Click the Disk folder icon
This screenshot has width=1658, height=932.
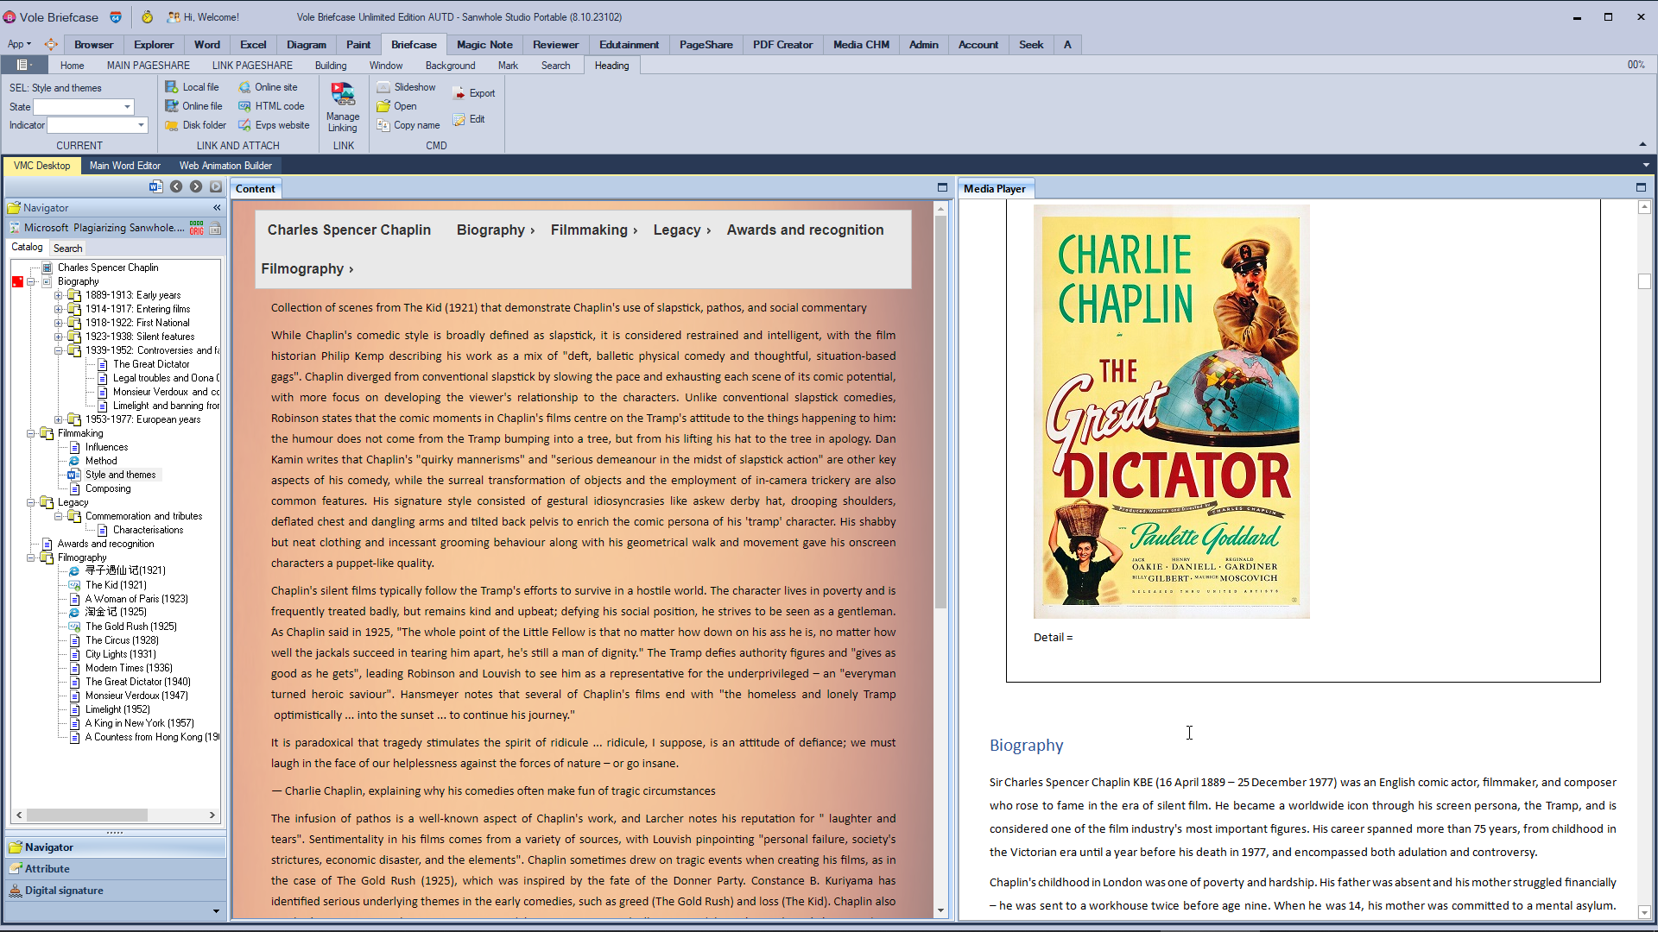[172, 125]
